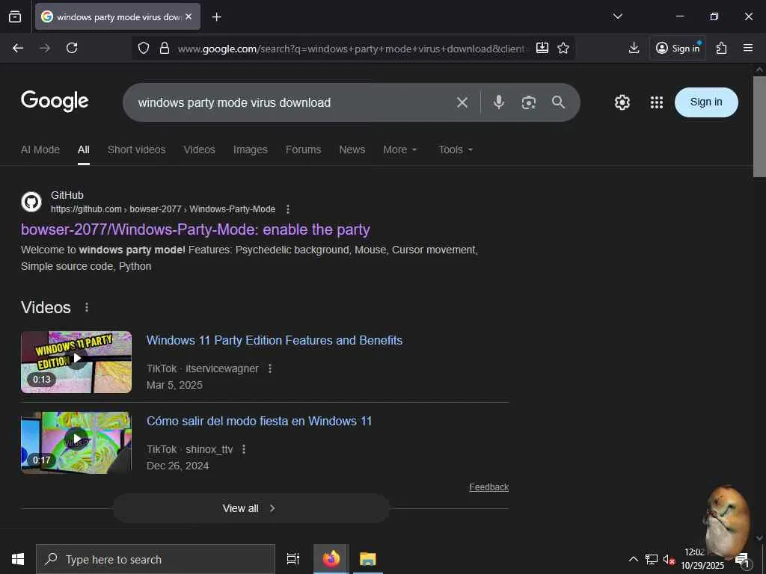The image size is (766, 574).
Task: Open muted volume tray icon
Action: click(x=669, y=559)
